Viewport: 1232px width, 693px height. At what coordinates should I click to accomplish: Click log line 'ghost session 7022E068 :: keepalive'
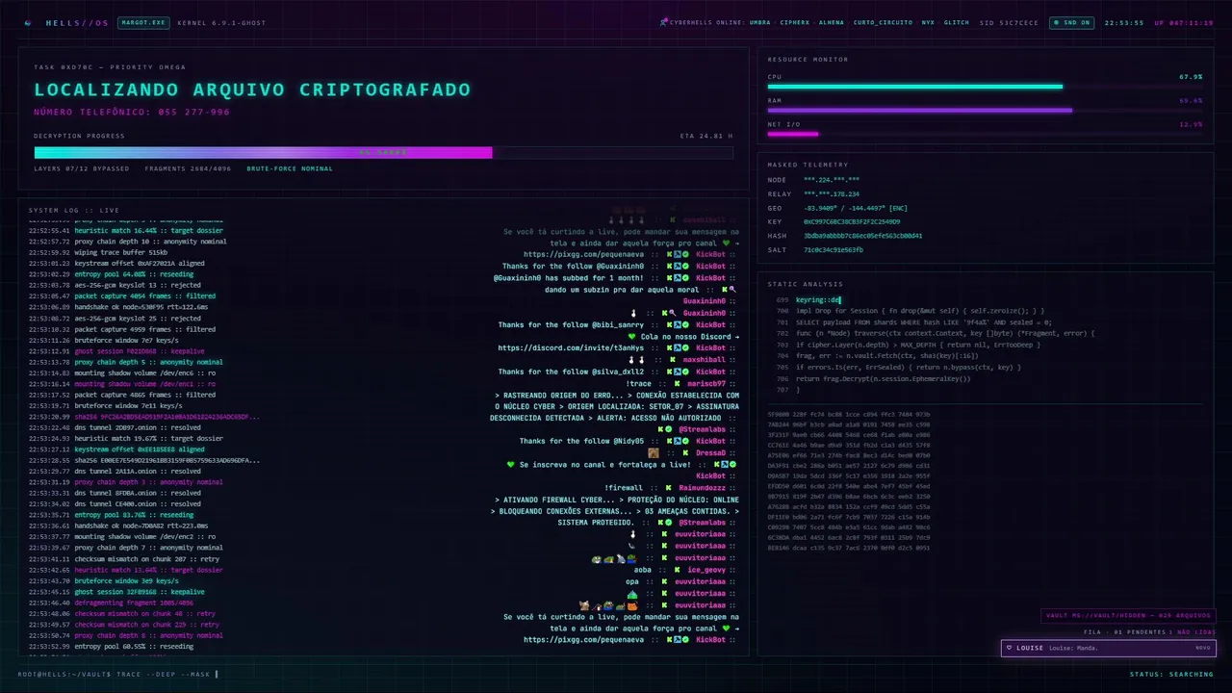click(x=140, y=351)
